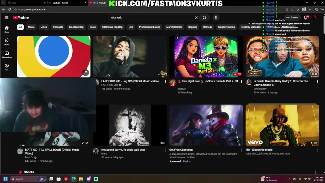Open File Explorer from the taskbar
Screen dimensions: 325x183
pyautogui.click(x=81, y=179)
